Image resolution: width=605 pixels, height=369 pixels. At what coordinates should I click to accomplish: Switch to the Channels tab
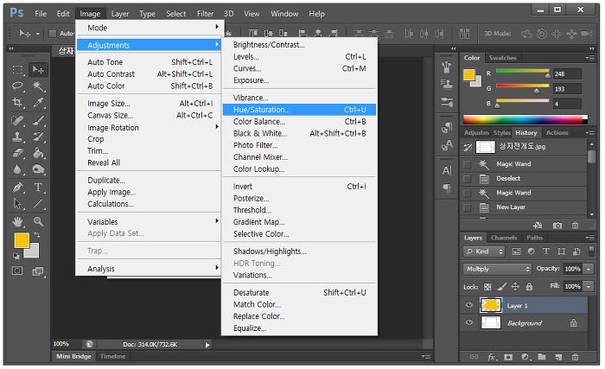click(504, 238)
